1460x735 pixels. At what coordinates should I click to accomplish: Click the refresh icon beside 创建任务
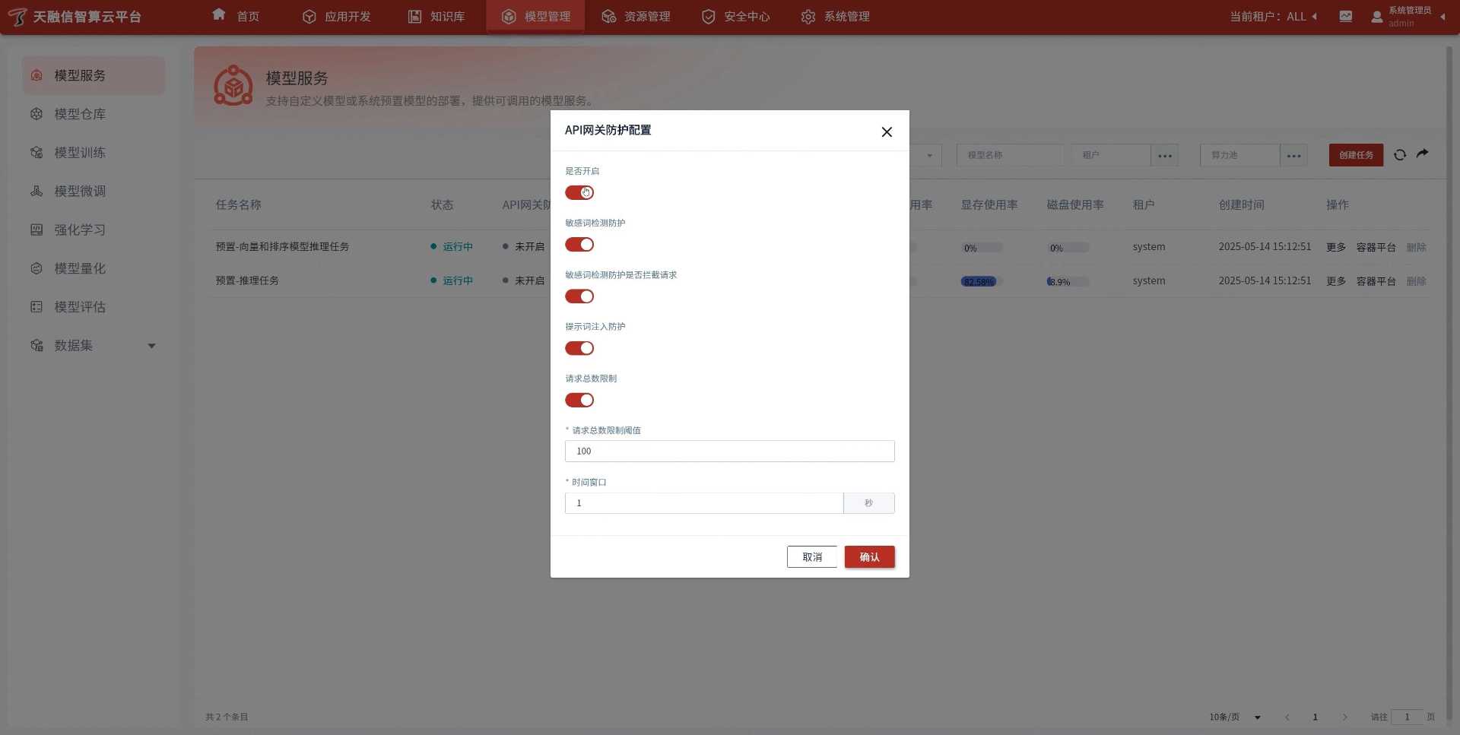(x=1399, y=155)
